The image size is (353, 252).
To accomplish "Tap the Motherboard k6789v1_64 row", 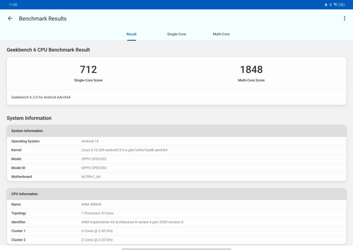I will (x=176, y=177).
